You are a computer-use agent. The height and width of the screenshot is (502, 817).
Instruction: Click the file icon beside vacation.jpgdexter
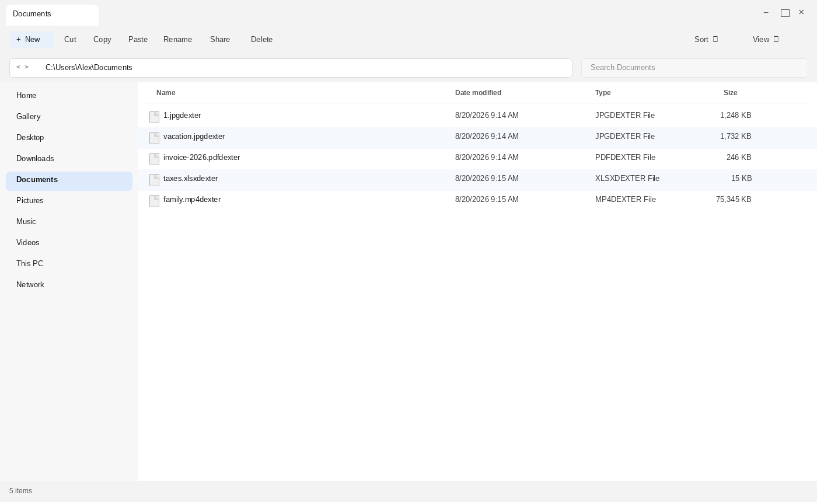155,138
